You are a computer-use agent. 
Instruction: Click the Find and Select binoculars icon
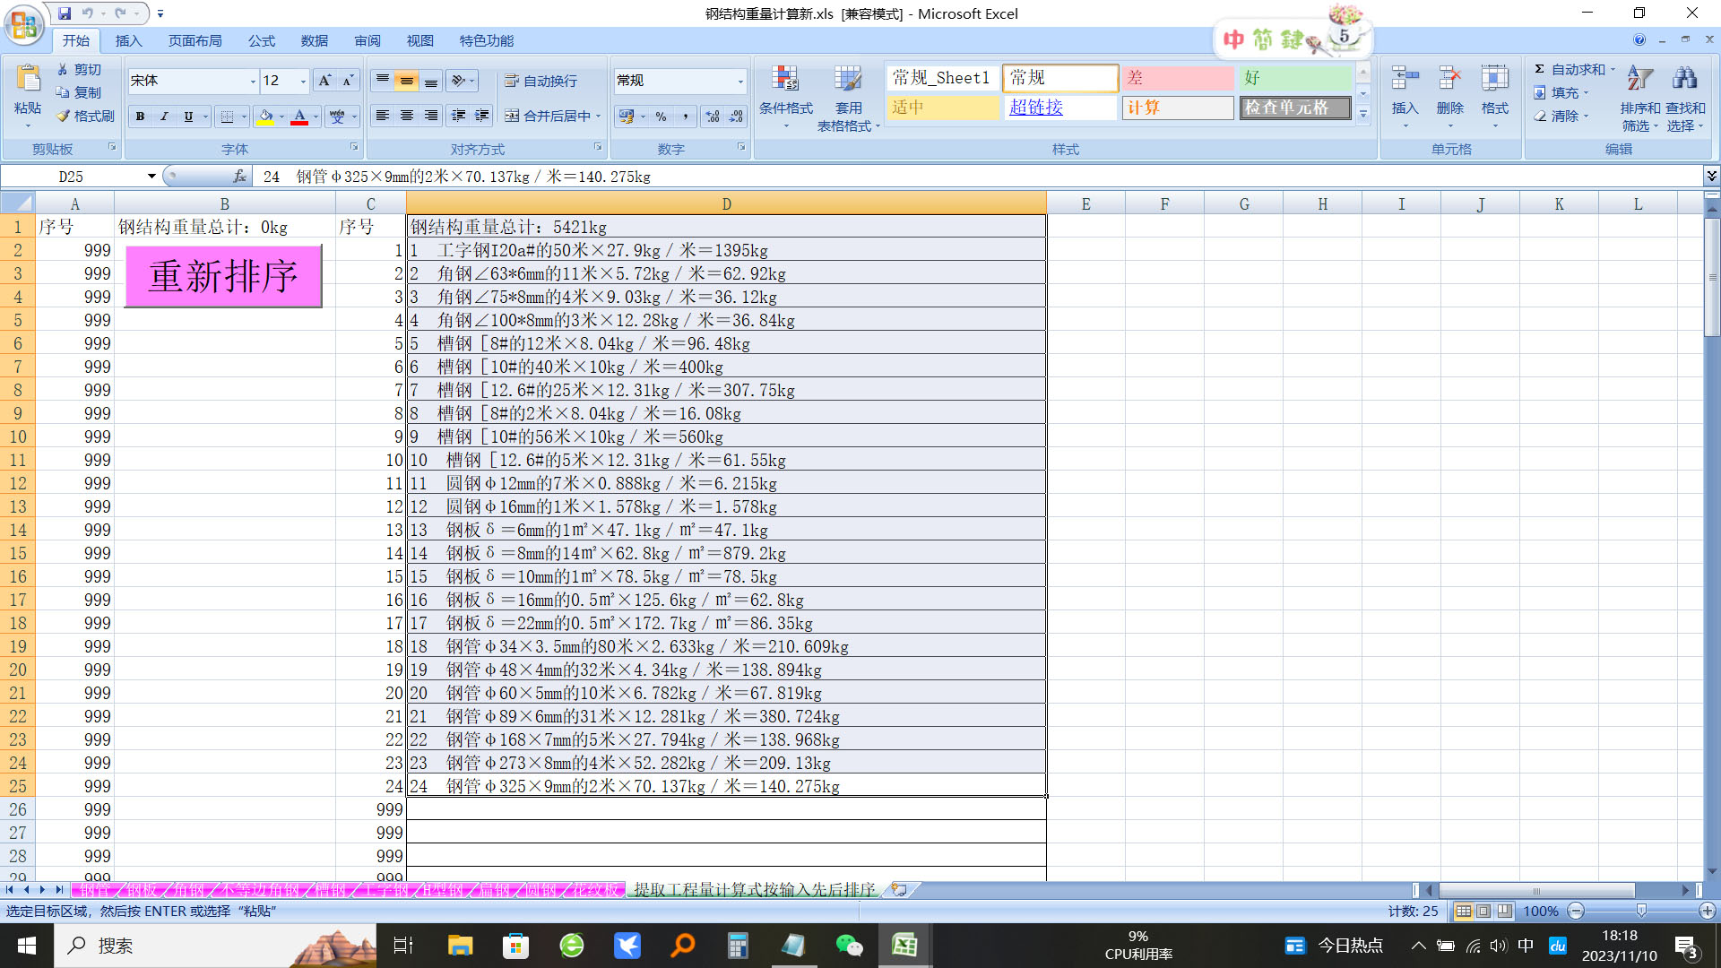pyautogui.click(x=1685, y=79)
